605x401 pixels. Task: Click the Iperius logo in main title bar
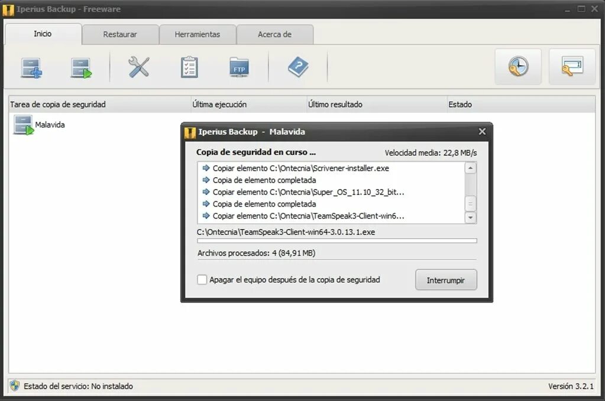8,9
